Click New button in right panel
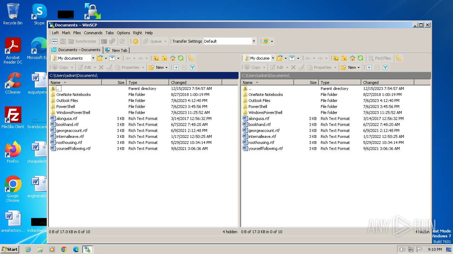The width and height of the screenshot is (453, 254). [x=349, y=67]
